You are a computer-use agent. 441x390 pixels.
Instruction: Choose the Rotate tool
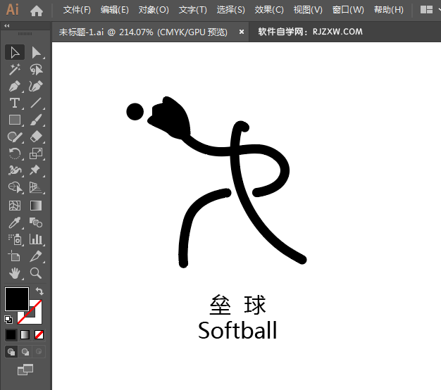point(15,153)
